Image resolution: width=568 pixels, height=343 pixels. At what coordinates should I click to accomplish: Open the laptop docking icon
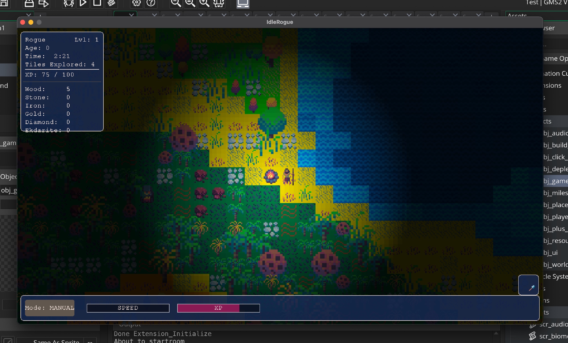click(243, 3)
